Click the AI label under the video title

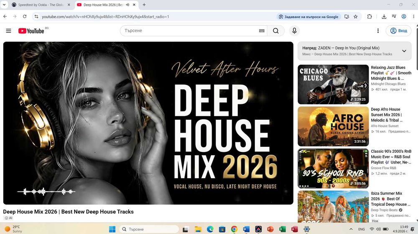(x=8, y=218)
